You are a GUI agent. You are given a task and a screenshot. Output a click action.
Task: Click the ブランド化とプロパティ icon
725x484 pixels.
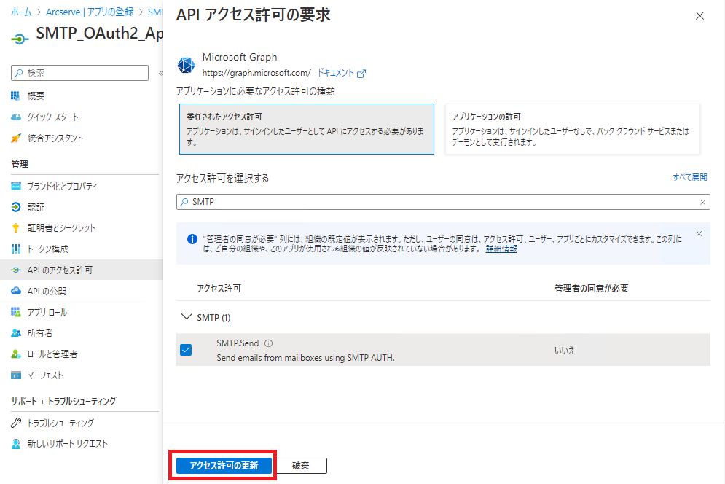(16, 186)
